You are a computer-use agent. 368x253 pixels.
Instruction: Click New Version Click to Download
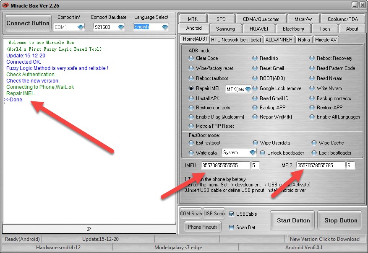325,239
